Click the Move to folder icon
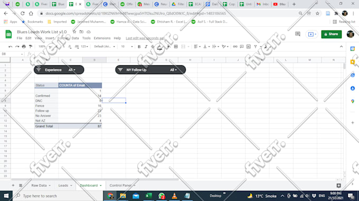The image size is (359, 201). (x=81, y=32)
